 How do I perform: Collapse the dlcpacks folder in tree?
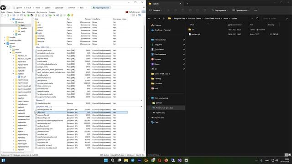pyautogui.click(x=10, y=53)
